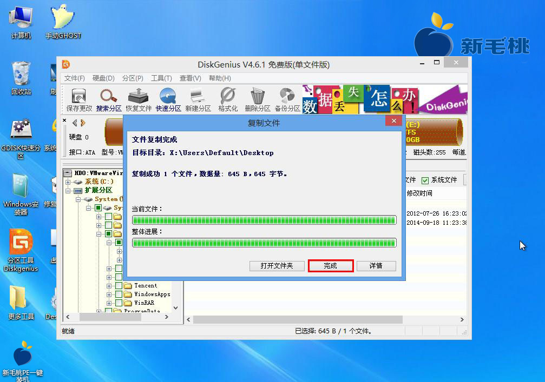Open the 备份分区 backup partition tool
Viewport: 545px width, 382px height.
point(287,99)
